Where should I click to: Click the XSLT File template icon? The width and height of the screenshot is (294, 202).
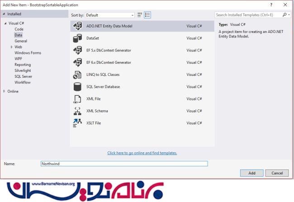pyautogui.click(x=77, y=123)
